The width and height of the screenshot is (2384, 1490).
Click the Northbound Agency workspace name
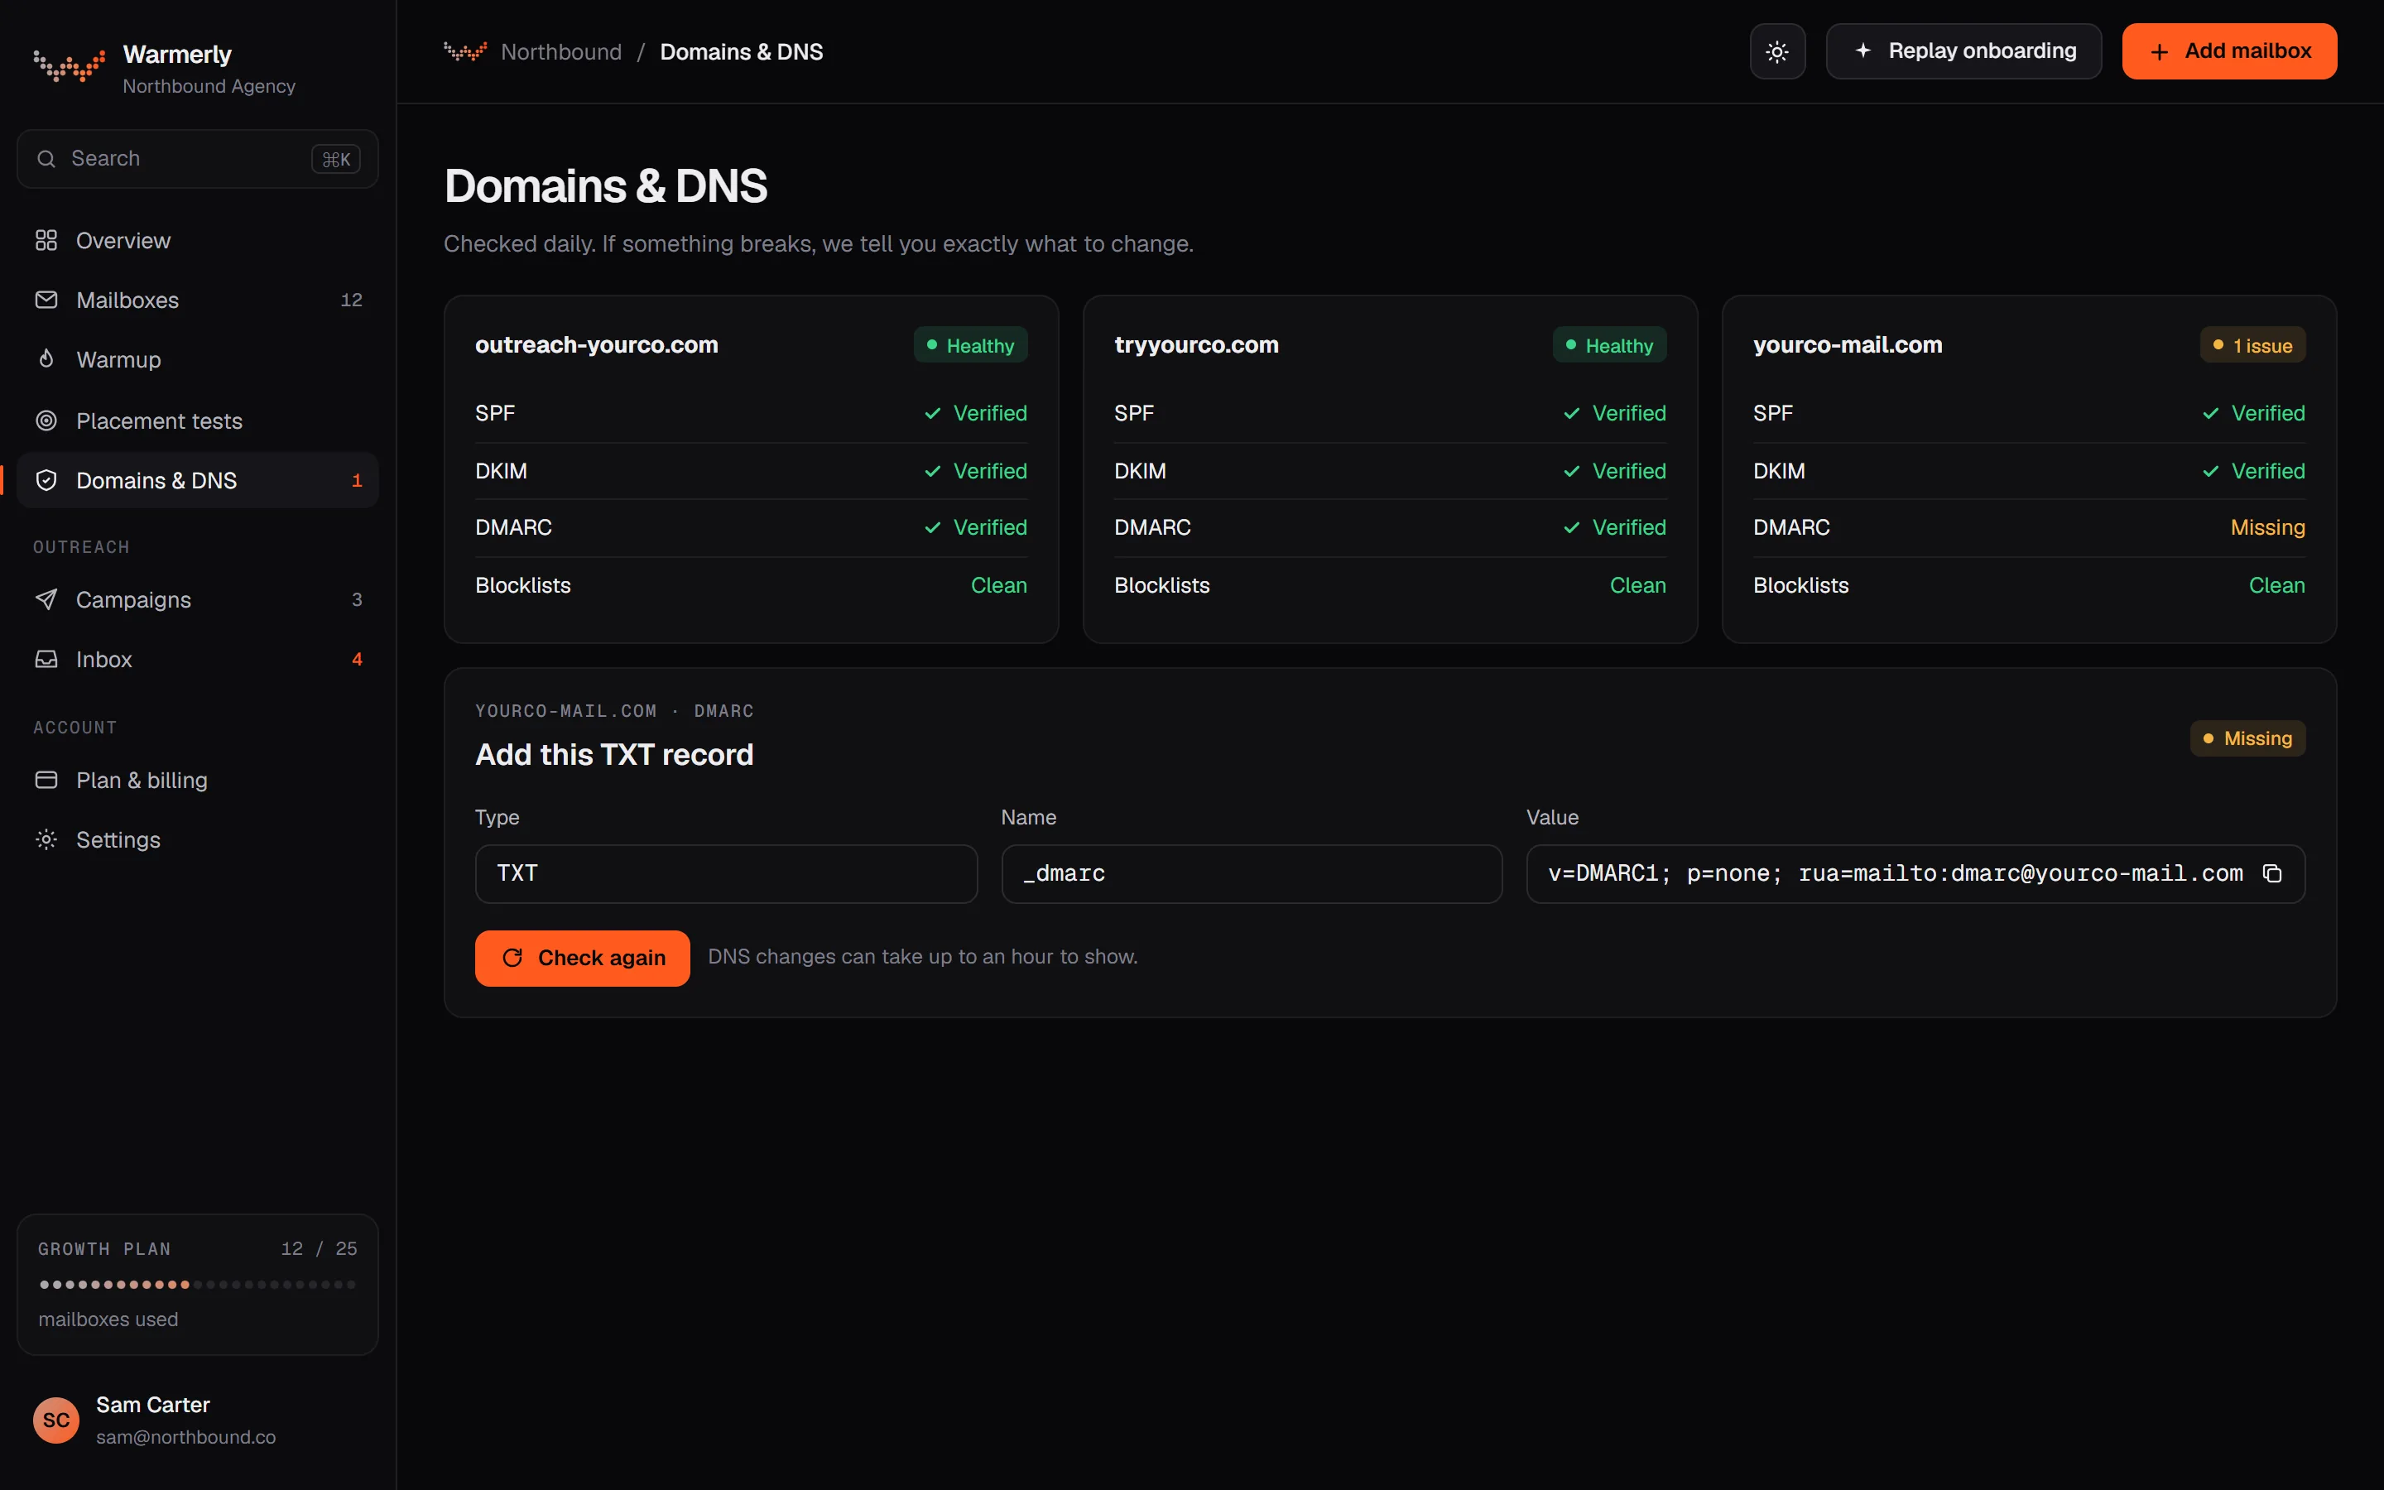pos(209,87)
